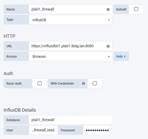Click the info icon in Name field
The height and width of the screenshot is (139, 148).
(x=108, y=9)
